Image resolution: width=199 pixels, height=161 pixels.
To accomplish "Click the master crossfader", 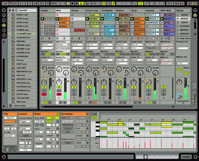I will (x=183, y=102).
